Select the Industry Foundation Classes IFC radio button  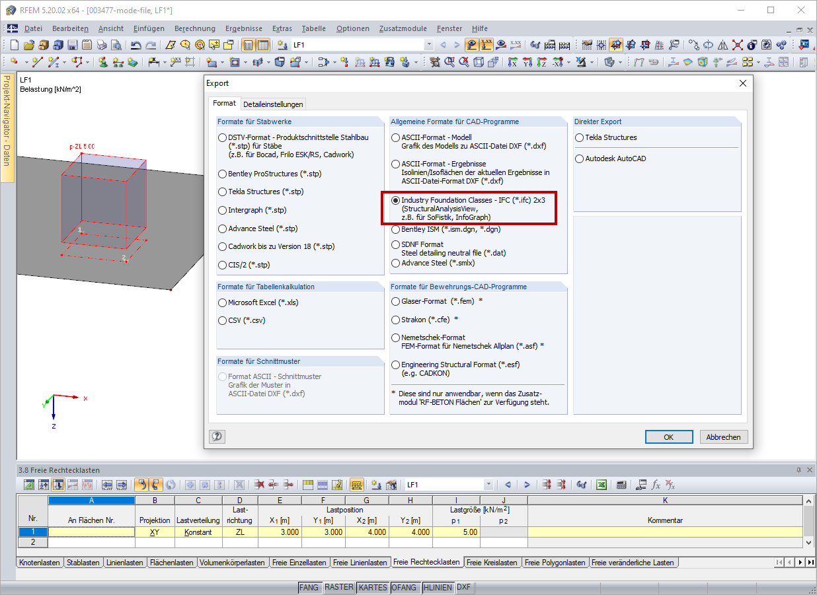point(395,200)
